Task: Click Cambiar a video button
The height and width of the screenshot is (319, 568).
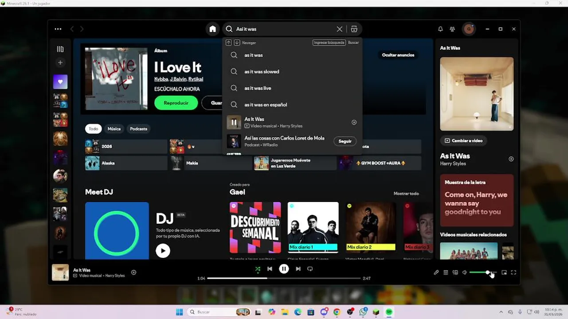Action: tap(463, 140)
